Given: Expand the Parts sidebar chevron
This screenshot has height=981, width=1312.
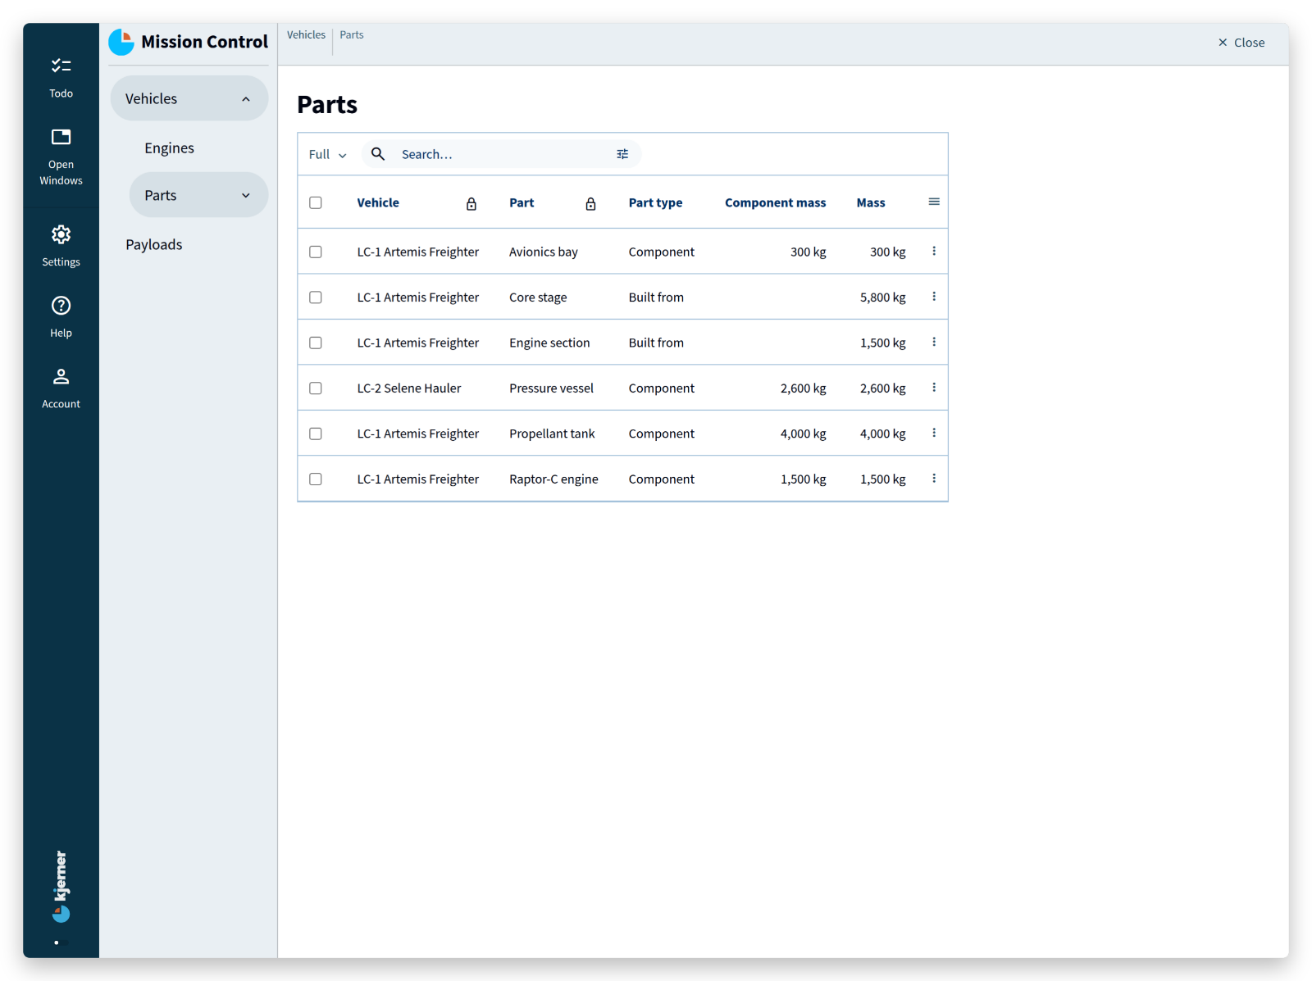Looking at the screenshot, I should pyautogui.click(x=246, y=195).
